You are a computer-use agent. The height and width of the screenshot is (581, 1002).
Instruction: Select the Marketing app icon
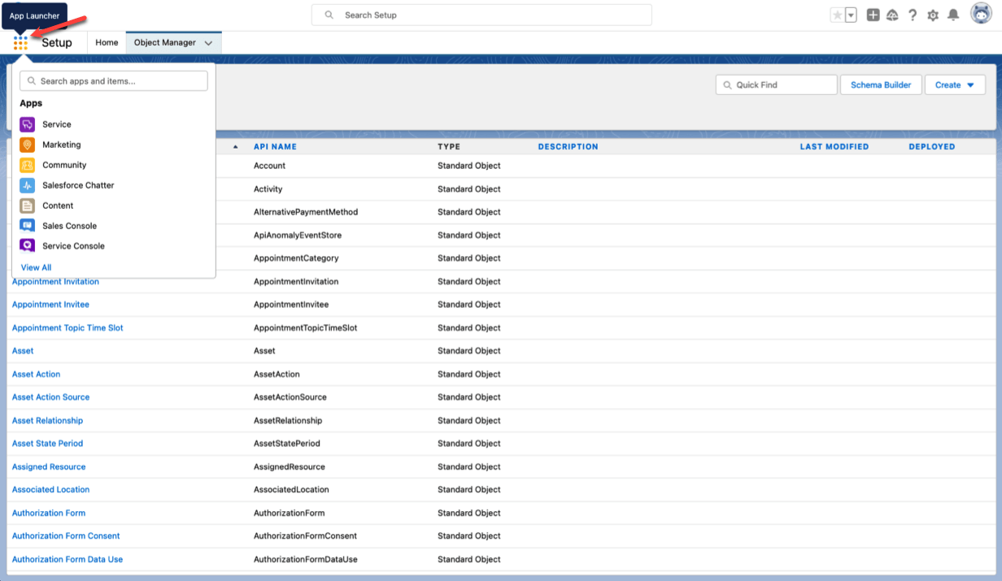pos(28,145)
